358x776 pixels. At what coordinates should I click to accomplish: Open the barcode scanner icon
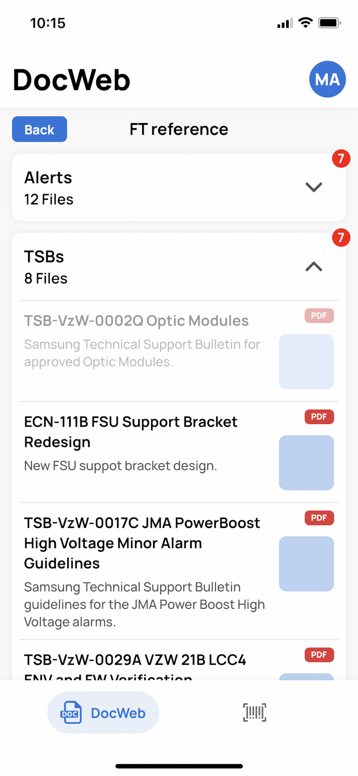(254, 712)
